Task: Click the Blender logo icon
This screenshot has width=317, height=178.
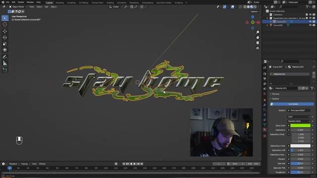Action: (x=3, y=2)
